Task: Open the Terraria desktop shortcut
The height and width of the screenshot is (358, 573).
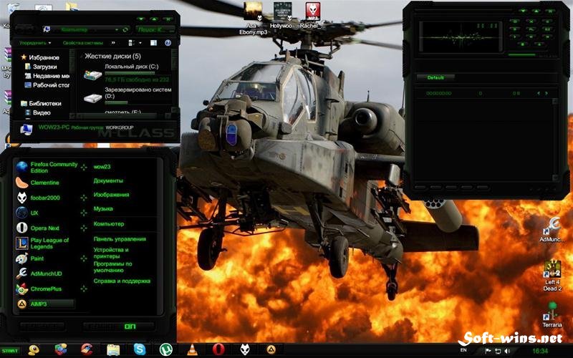Action: (x=552, y=314)
